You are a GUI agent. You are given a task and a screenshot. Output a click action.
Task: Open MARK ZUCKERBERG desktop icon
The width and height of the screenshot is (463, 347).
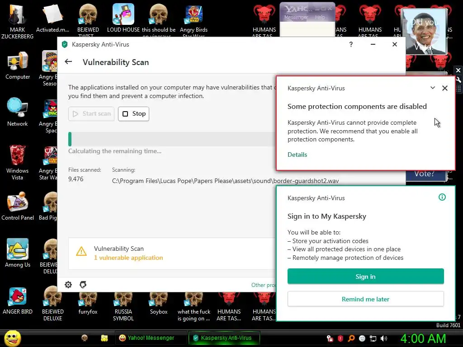pyautogui.click(x=18, y=21)
